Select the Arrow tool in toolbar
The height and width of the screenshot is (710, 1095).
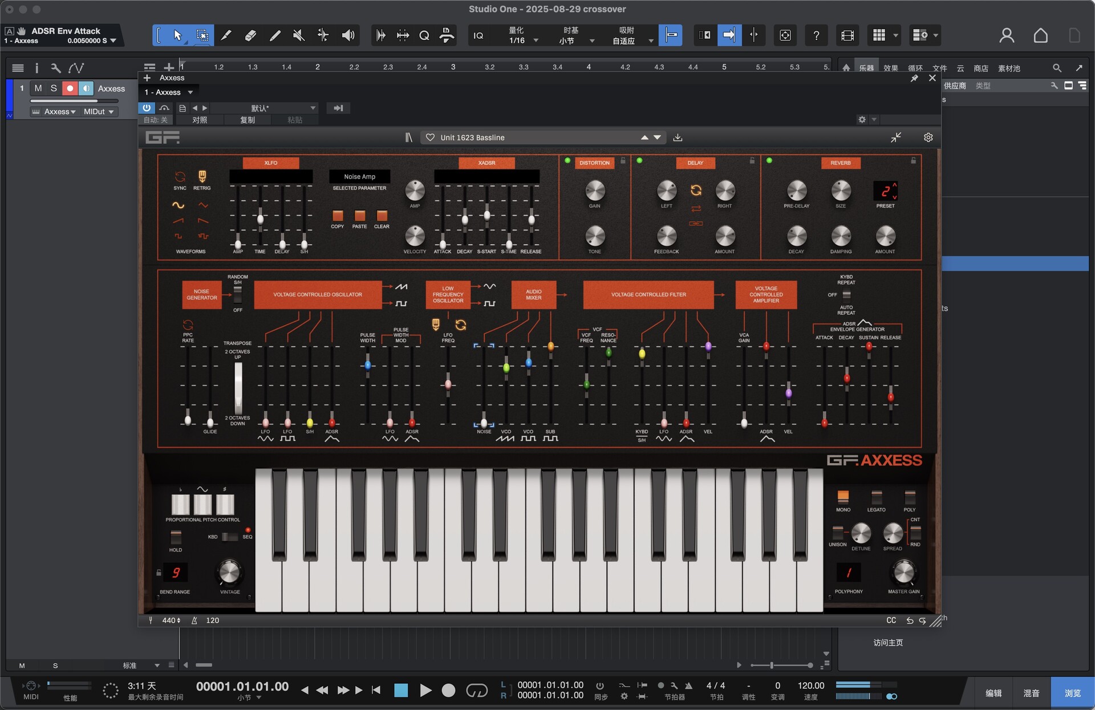177,35
